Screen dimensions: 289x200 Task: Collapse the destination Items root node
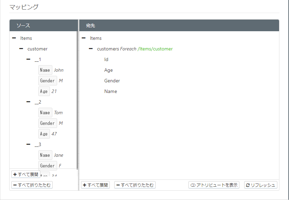tap(84, 38)
